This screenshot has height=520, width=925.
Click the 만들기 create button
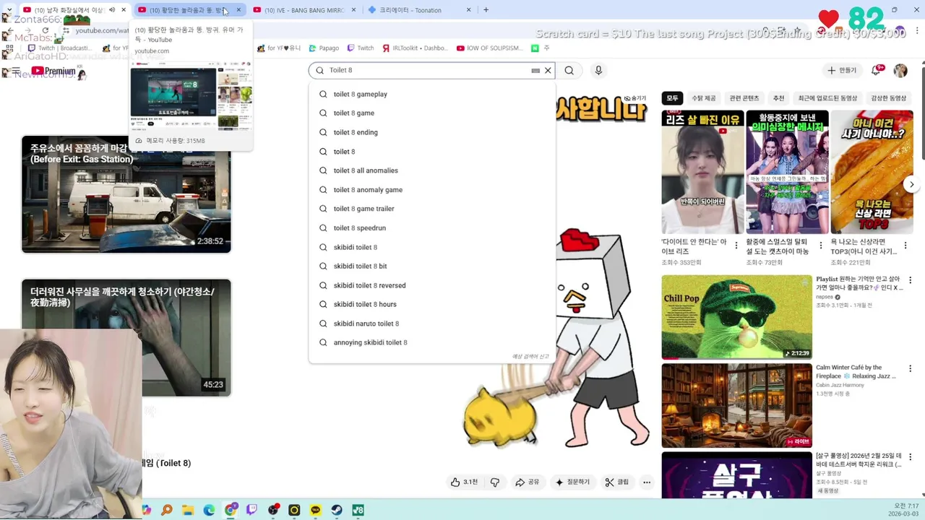coord(842,70)
